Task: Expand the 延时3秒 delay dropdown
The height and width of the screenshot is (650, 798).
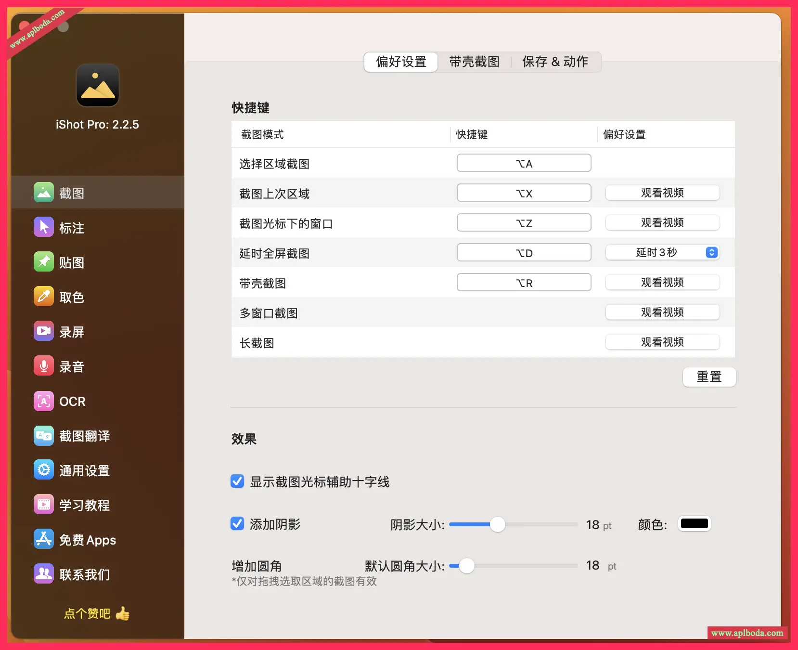Action: [x=662, y=253]
